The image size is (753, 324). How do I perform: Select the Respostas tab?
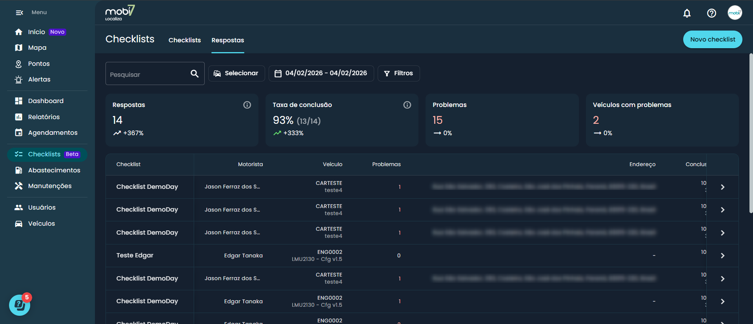point(227,40)
